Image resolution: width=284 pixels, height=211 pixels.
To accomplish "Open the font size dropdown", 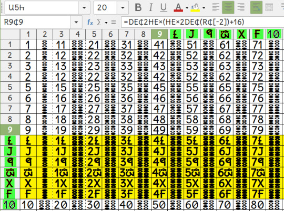I will point(123,7).
